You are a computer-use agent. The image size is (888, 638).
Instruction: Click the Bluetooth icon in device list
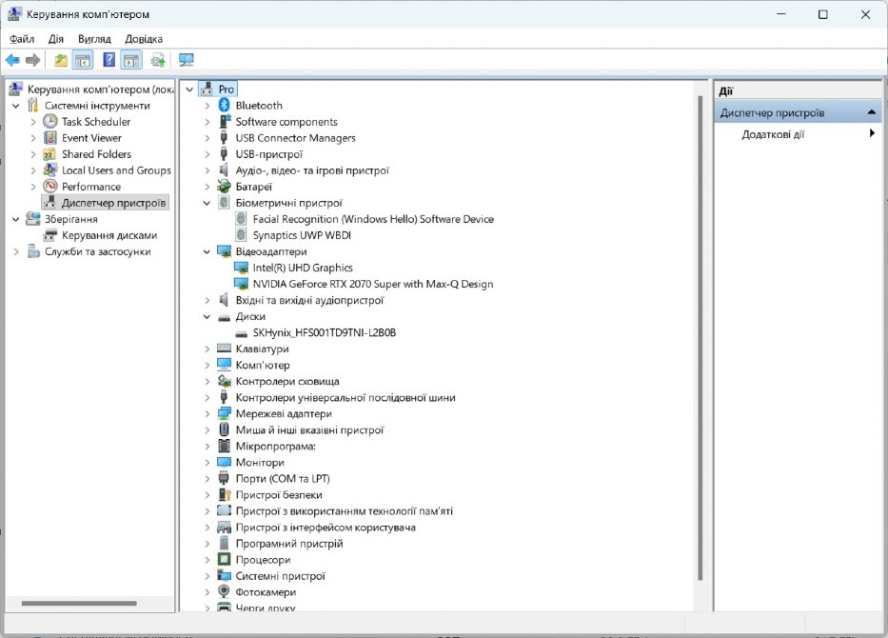tap(225, 105)
